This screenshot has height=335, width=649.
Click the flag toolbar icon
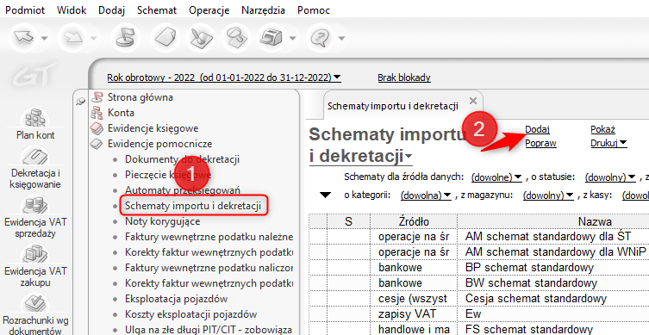click(x=125, y=38)
